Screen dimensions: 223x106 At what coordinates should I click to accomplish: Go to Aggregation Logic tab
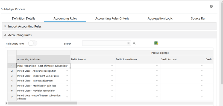click(160, 19)
